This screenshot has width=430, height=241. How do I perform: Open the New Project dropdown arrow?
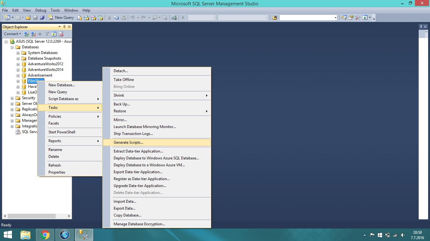point(13,18)
